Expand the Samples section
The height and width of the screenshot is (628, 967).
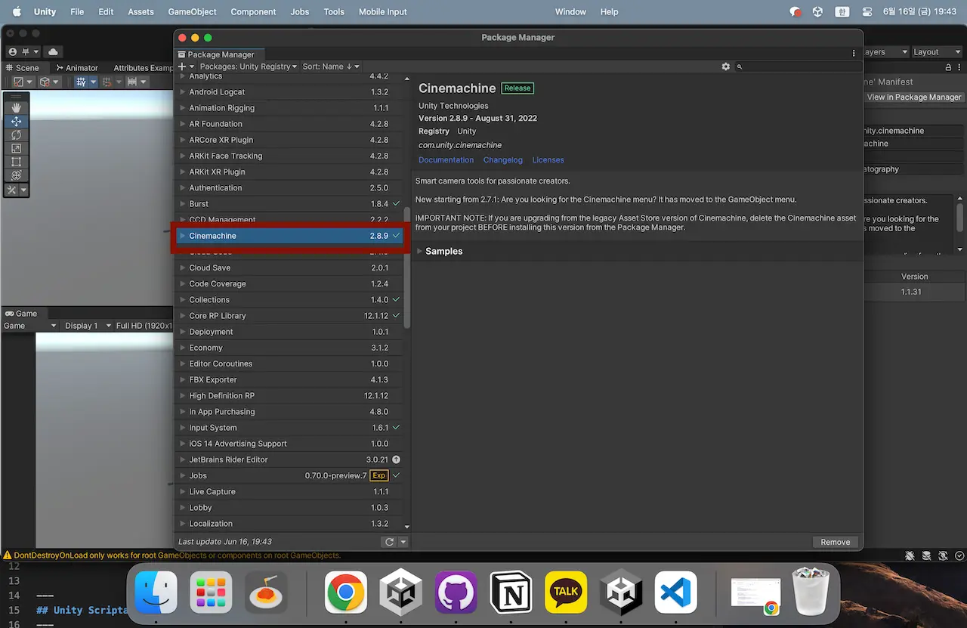tap(419, 251)
